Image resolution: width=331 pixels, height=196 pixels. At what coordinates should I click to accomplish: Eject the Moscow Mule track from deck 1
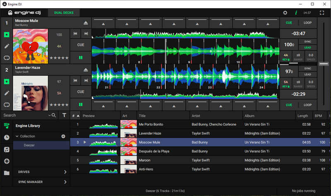click(86, 23)
